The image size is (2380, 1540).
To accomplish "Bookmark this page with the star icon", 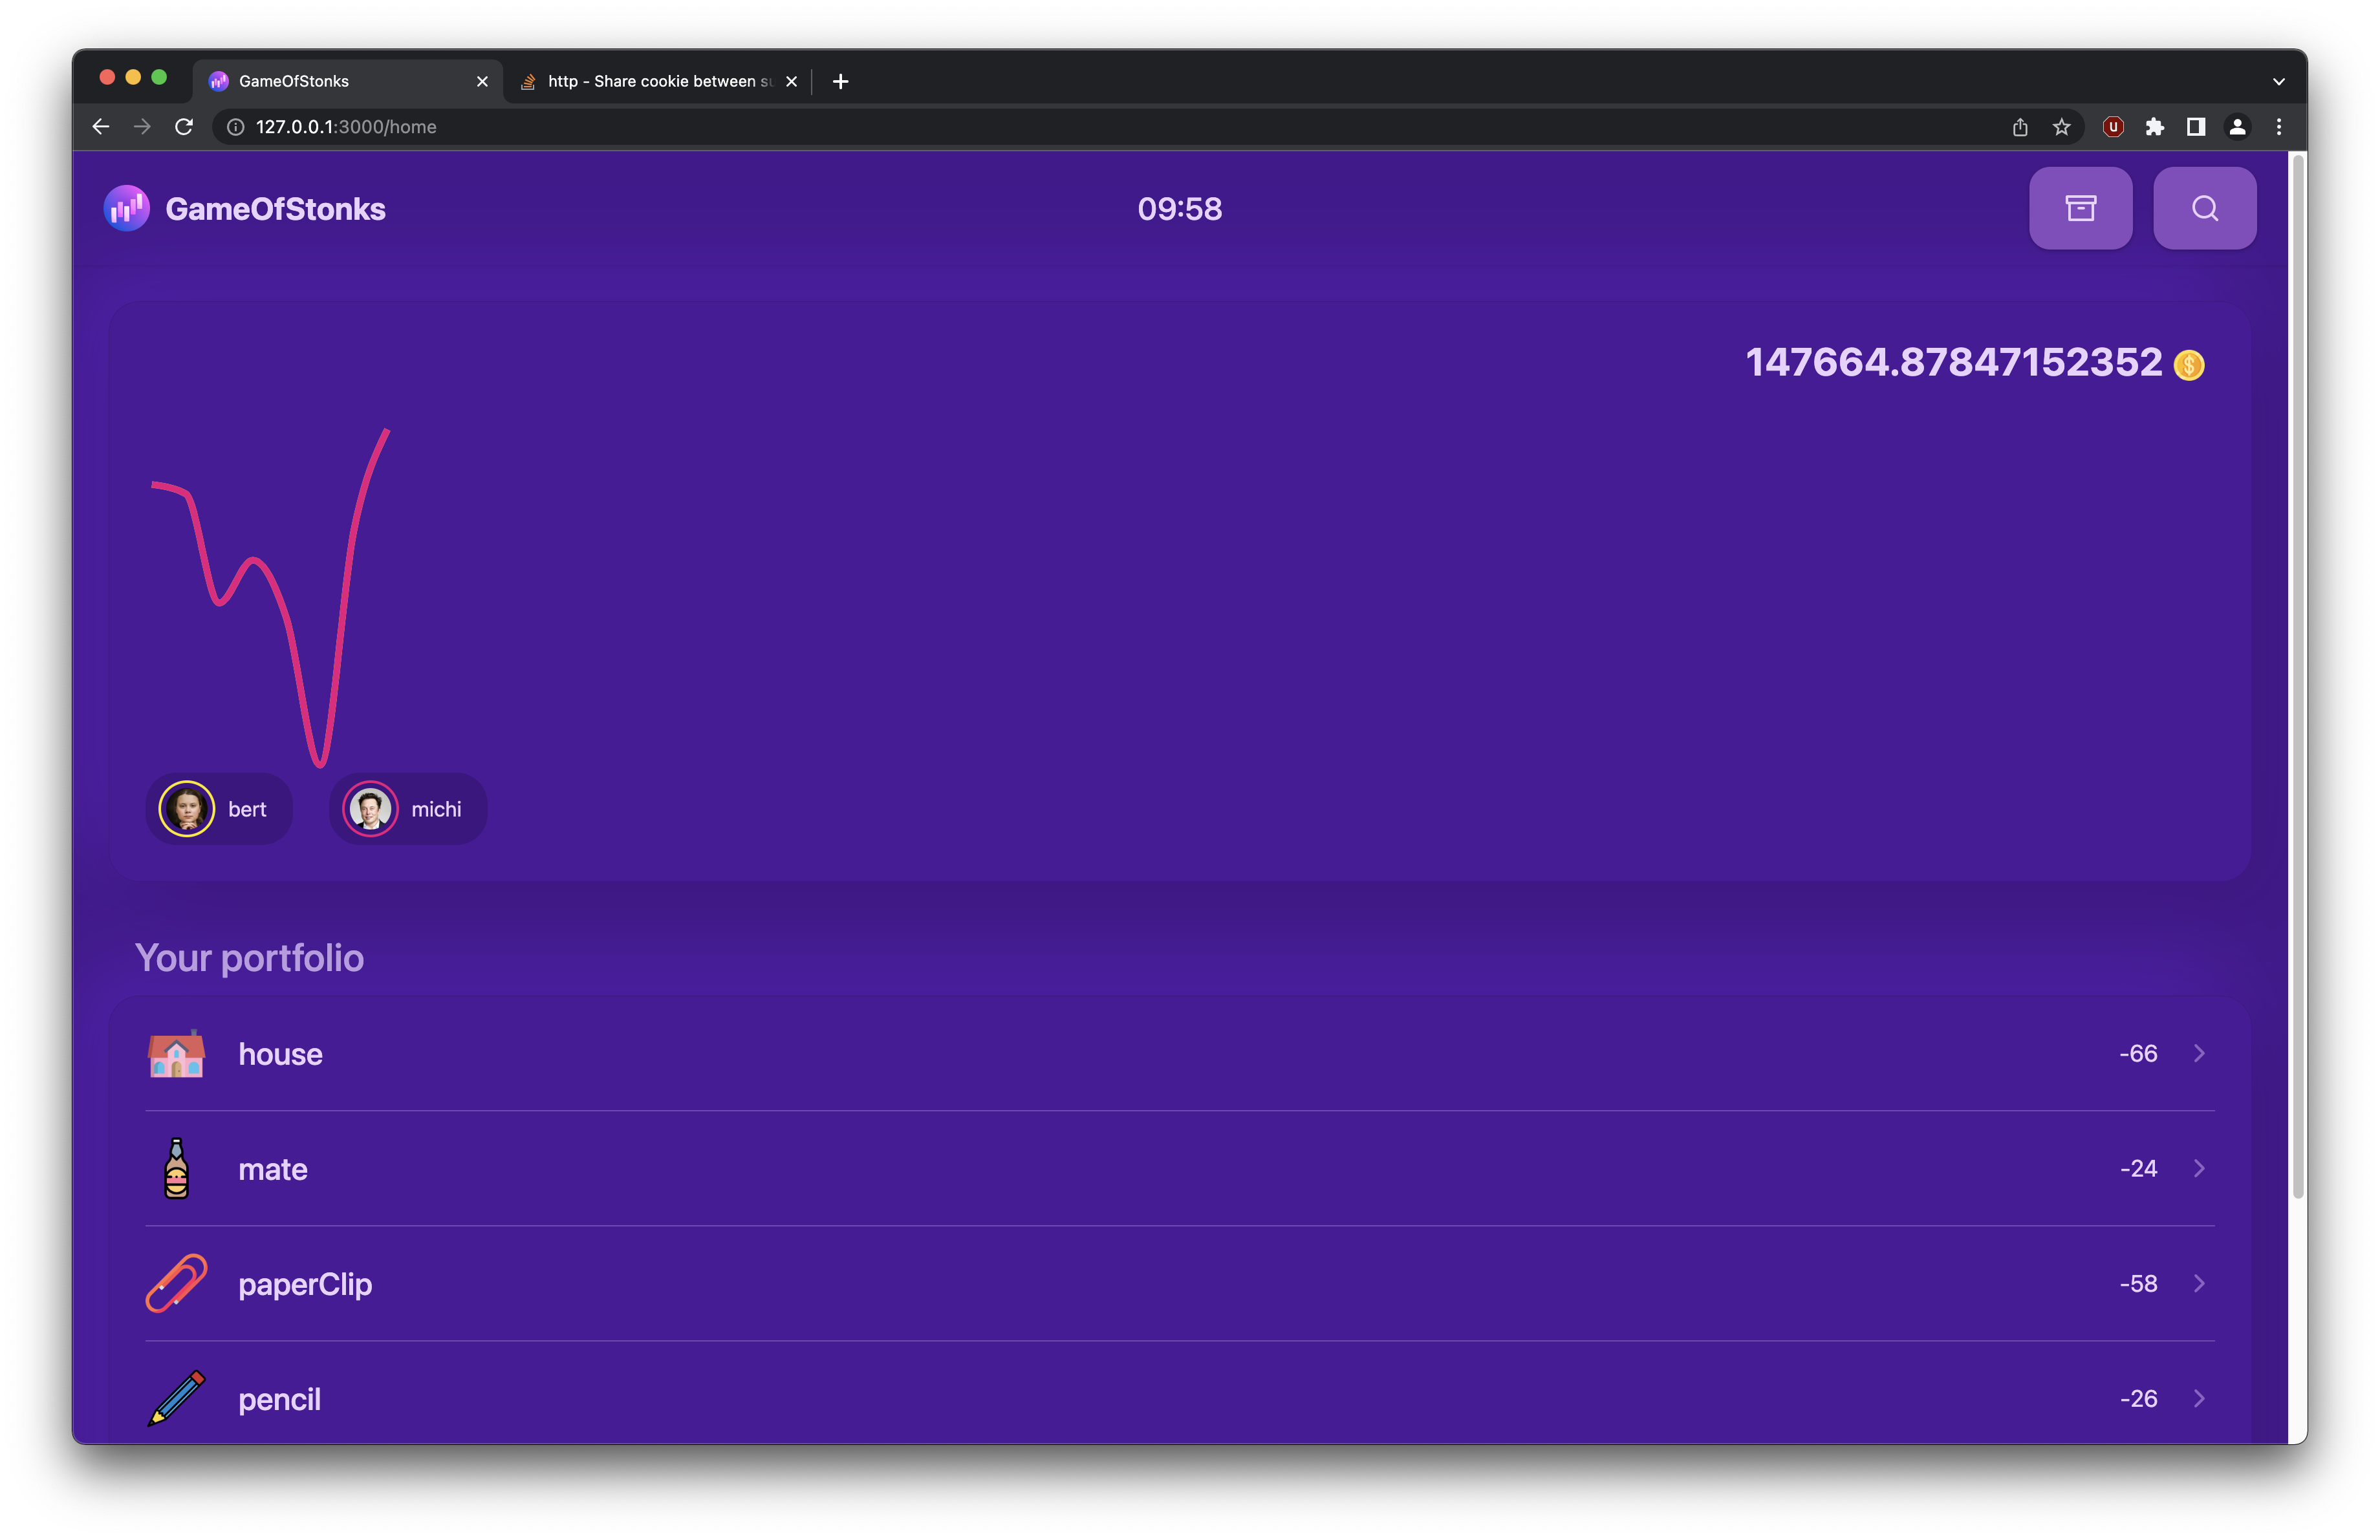I will tap(2061, 127).
